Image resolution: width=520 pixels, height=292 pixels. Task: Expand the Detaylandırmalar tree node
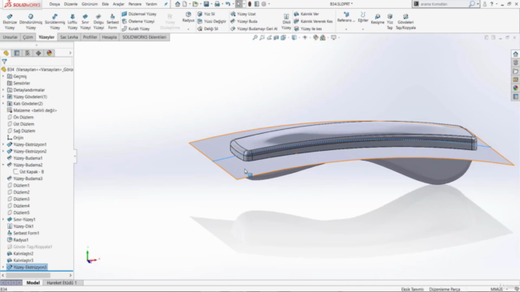point(3,90)
